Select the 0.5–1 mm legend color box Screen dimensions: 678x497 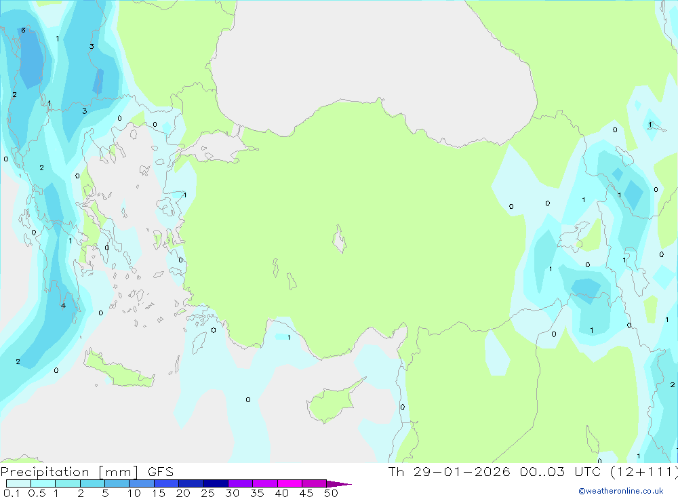tap(43, 483)
